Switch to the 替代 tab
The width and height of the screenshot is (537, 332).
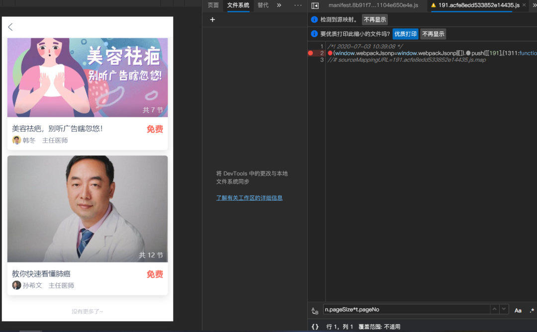[x=263, y=5]
